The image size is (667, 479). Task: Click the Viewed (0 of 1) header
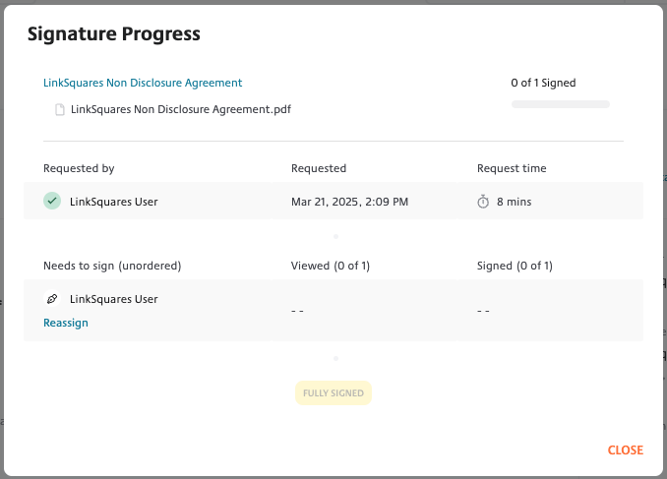click(x=331, y=266)
